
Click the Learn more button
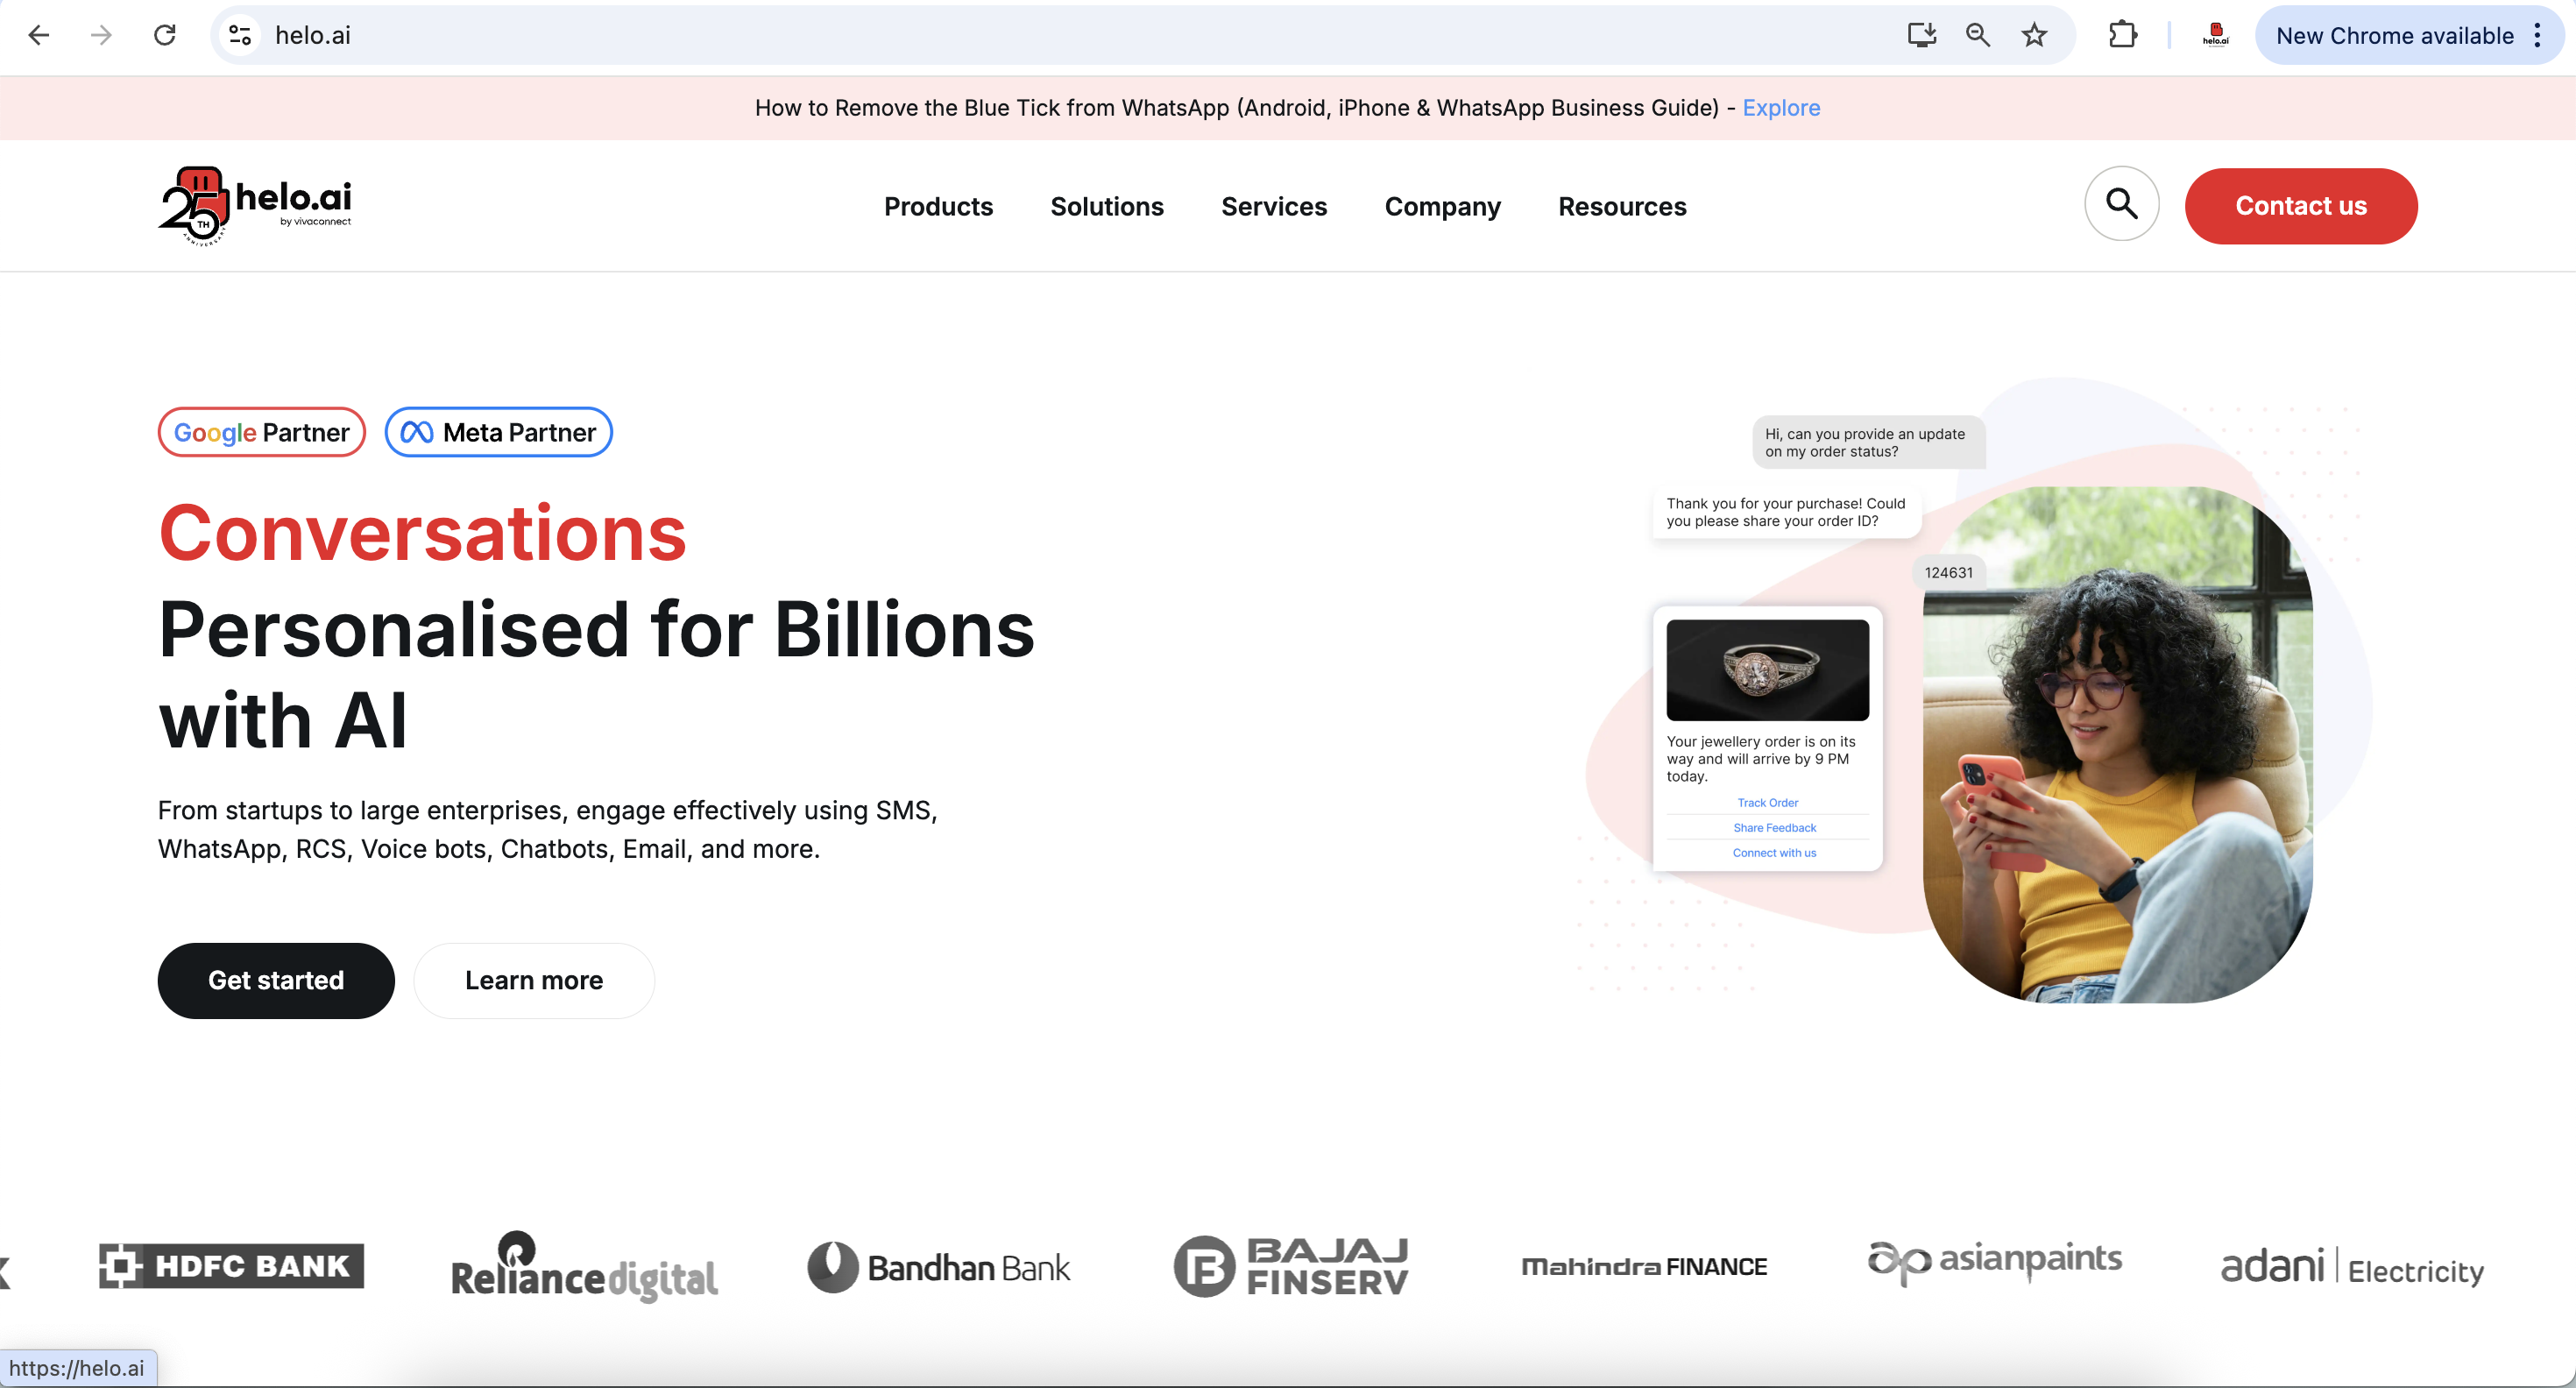(x=534, y=980)
